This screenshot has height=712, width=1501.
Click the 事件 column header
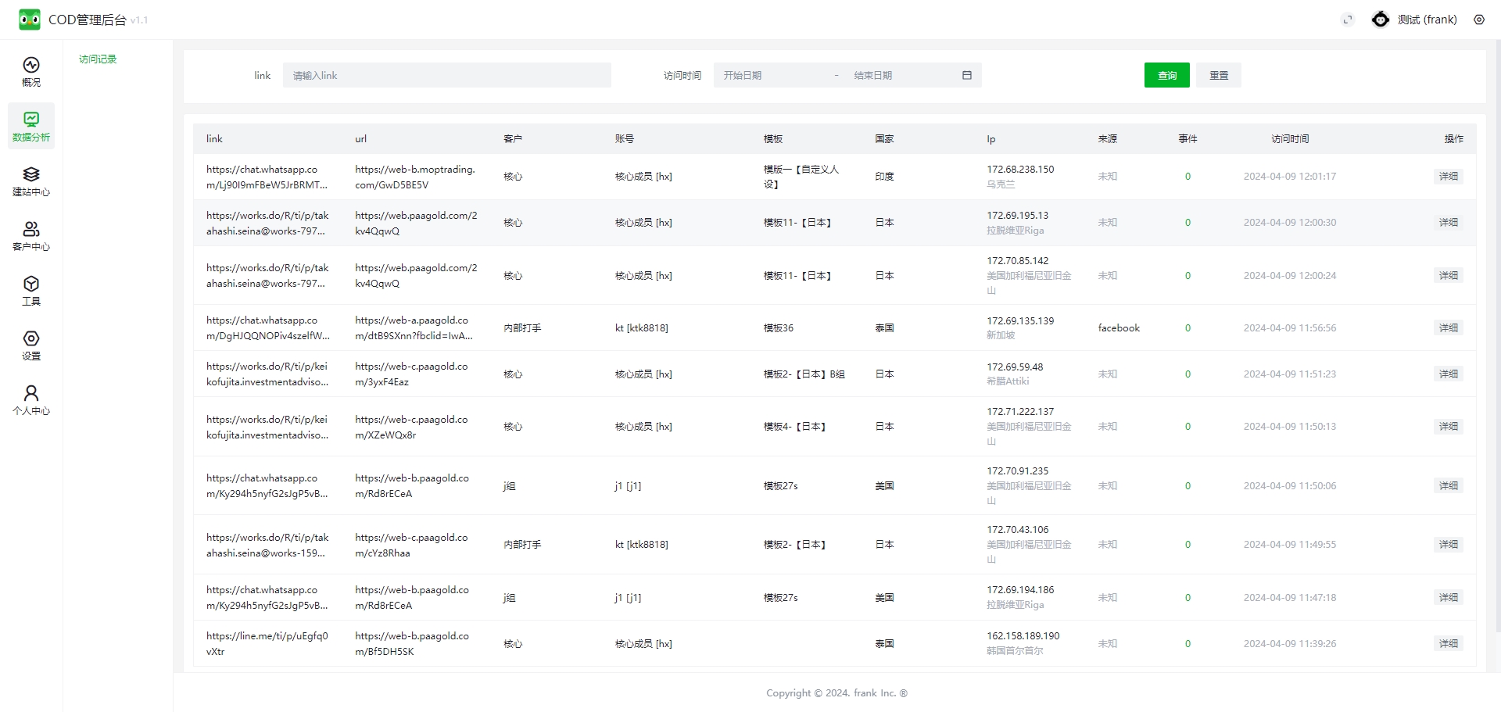(1188, 138)
